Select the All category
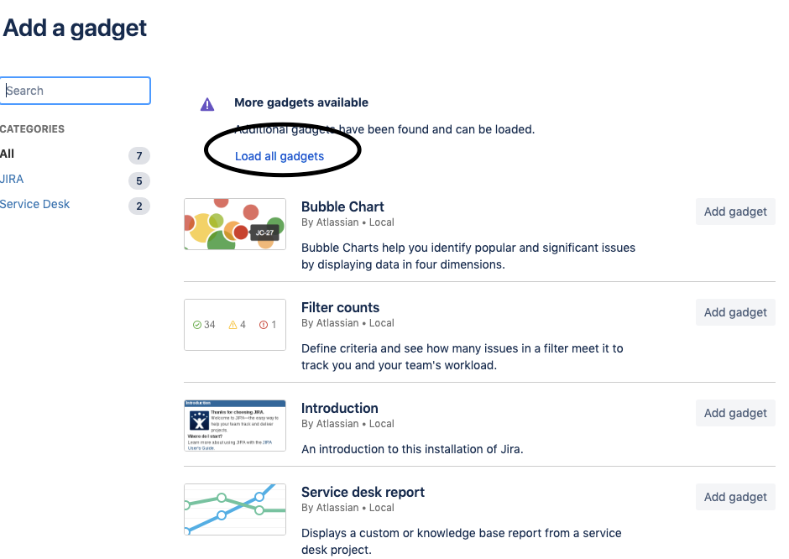This screenshot has width=789, height=559. [8, 154]
